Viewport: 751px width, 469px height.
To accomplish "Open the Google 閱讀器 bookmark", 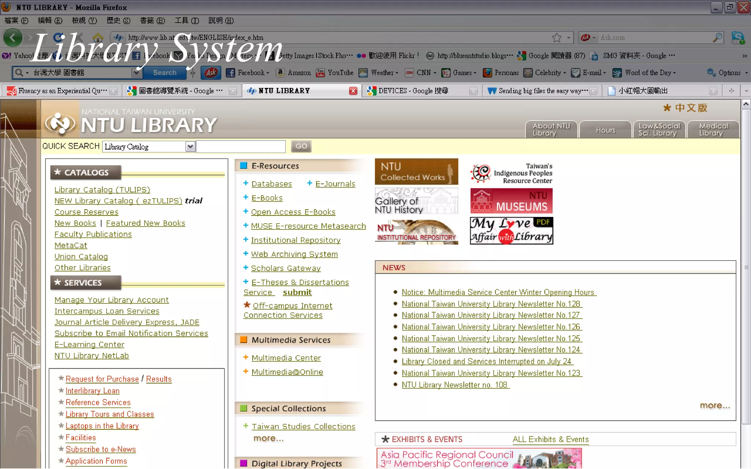I will click(x=551, y=56).
